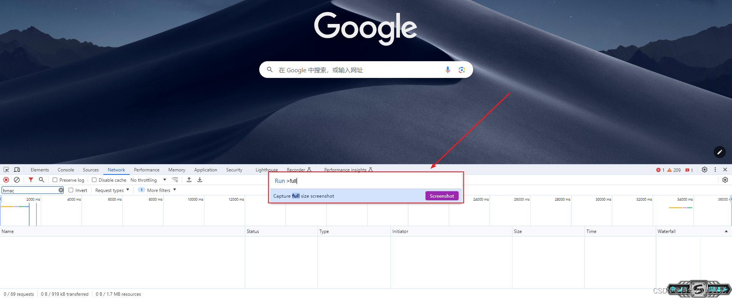Toggle Preserve log checkbox
The width and height of the screenshot is (732, 298).
click(55, 180)
